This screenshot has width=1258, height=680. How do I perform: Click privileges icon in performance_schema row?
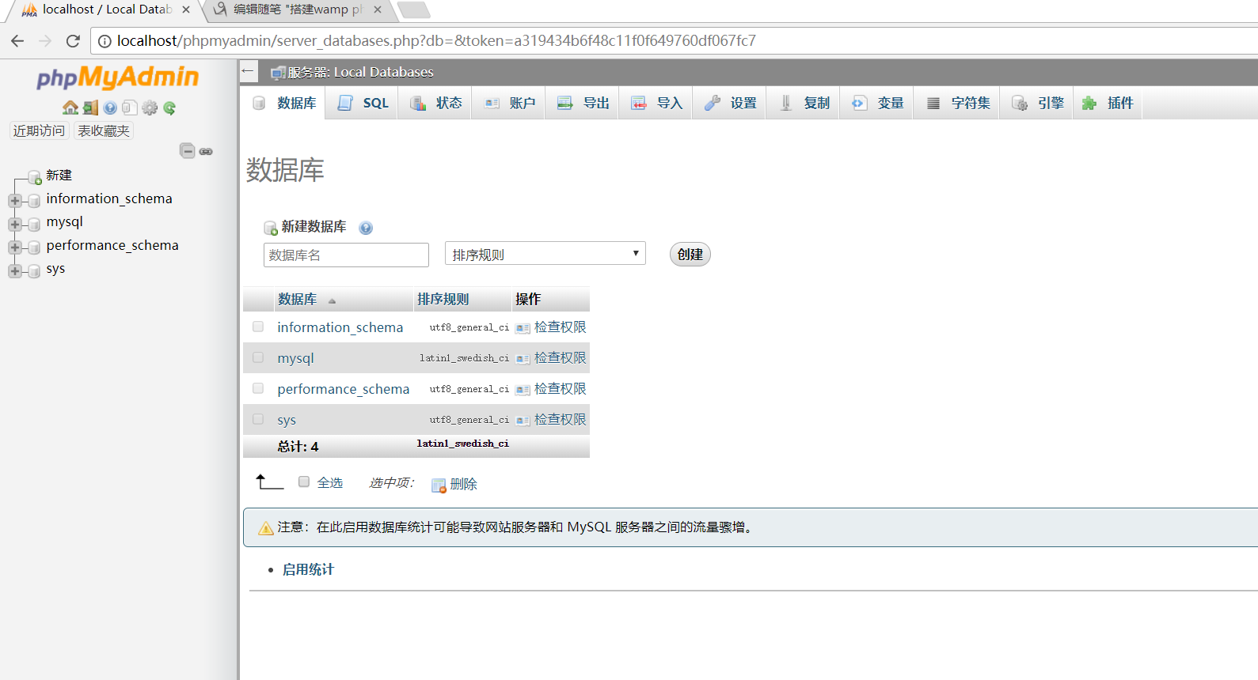(x=523, y=390)
